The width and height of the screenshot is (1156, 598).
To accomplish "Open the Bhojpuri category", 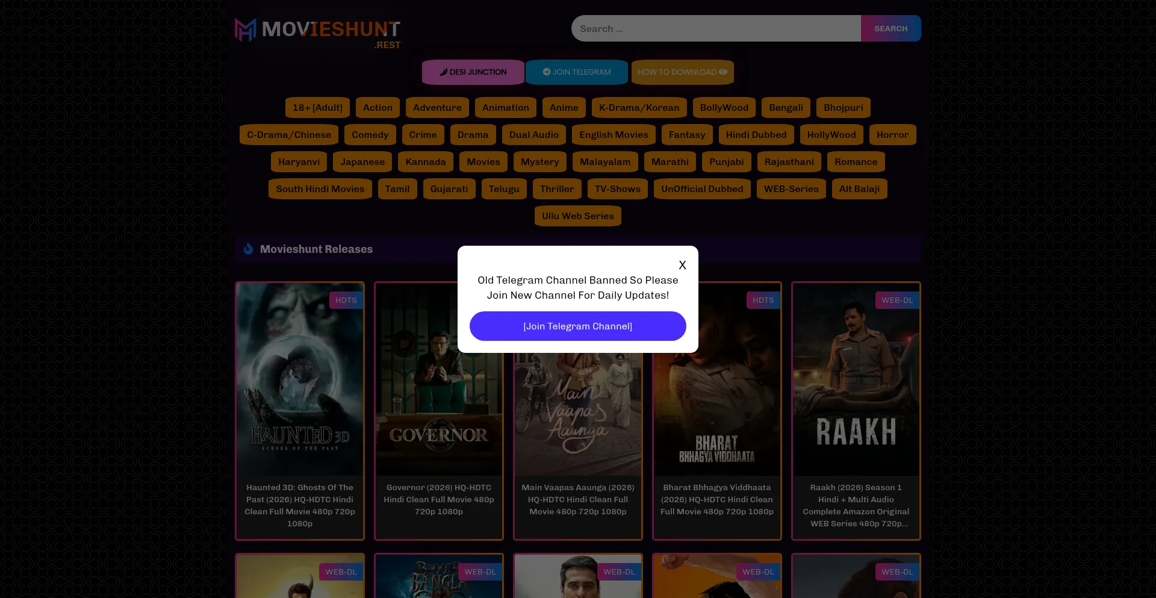I will coord(844,108).
